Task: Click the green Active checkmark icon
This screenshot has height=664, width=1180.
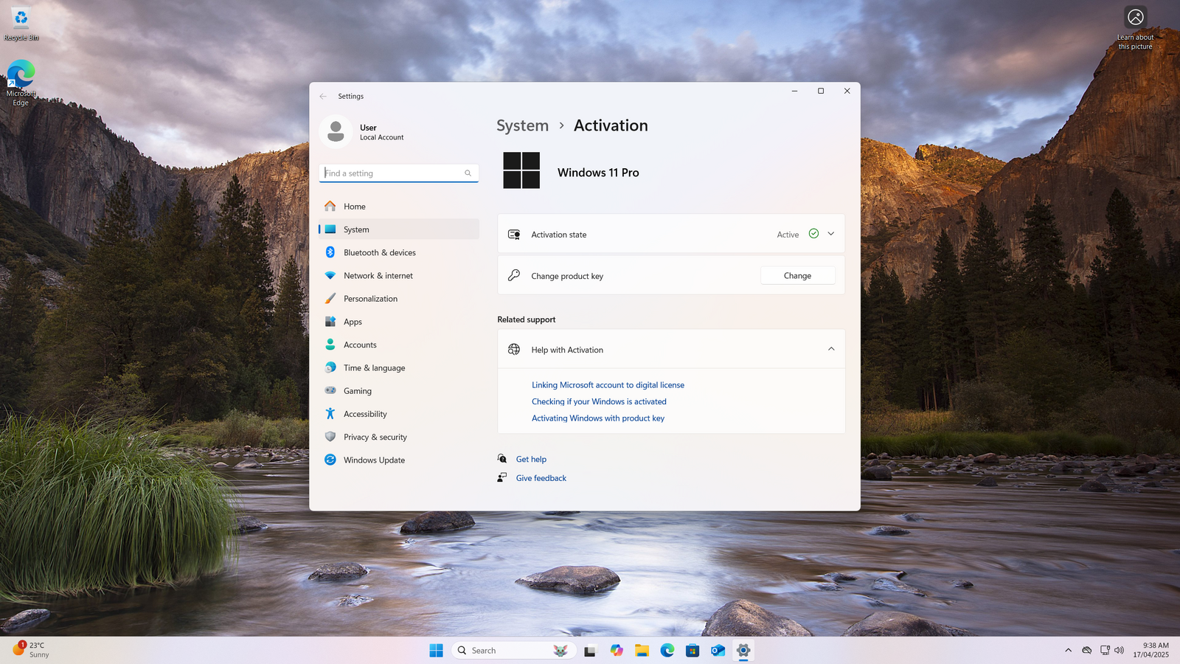Action: click(813, 234)
